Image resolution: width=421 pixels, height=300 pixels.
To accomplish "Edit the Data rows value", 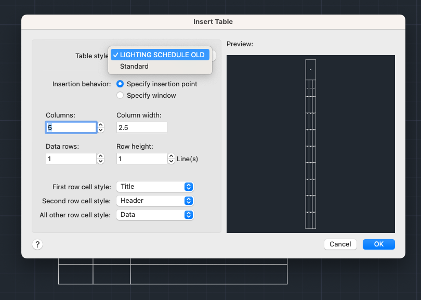I will (71, 158).
